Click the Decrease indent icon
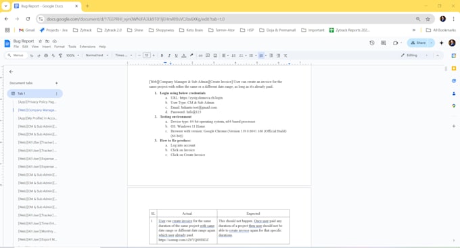The image size is (460, 248). pyautogui.click(x=271, y=55)
